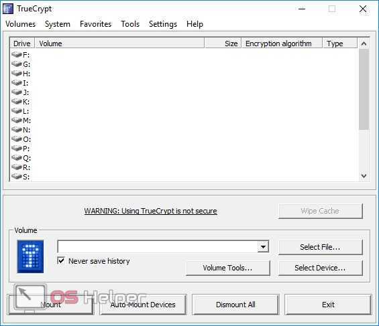Select the K: drive slot icon
The height and width of the screenshot is (326, 379).
point(17,101)
